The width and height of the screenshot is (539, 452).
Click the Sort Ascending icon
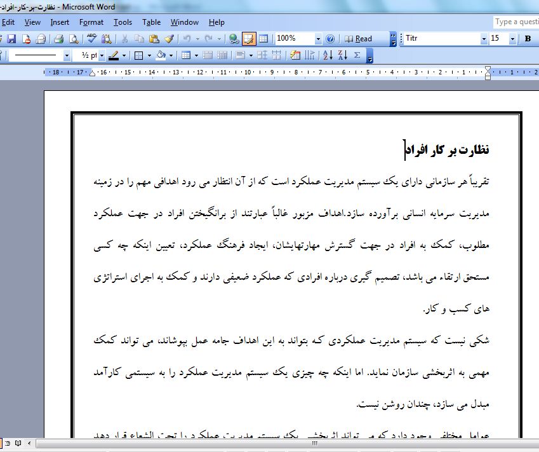click(x=328, y=55)
